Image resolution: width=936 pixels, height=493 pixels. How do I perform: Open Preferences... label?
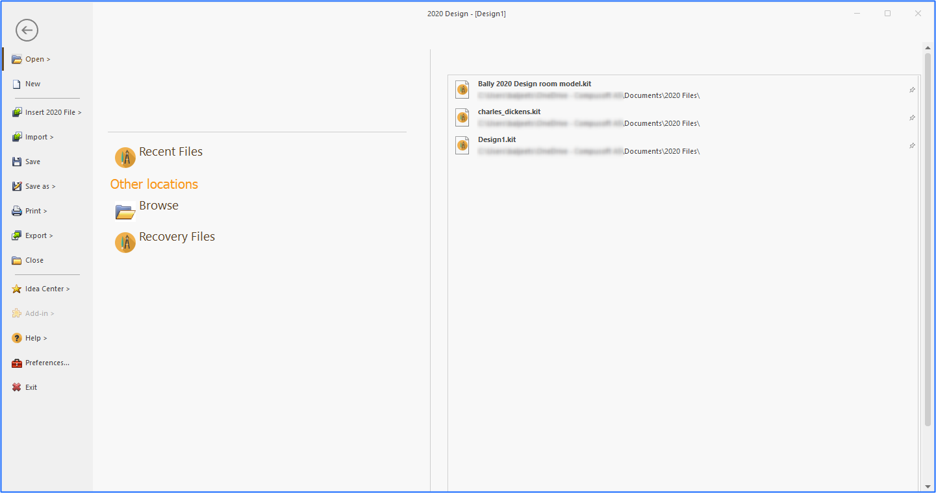[47, 363]
